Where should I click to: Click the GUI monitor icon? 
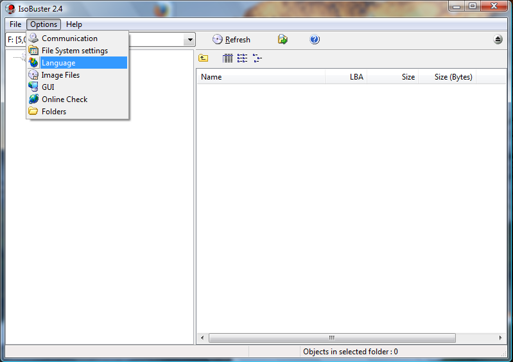click(33, 87)
